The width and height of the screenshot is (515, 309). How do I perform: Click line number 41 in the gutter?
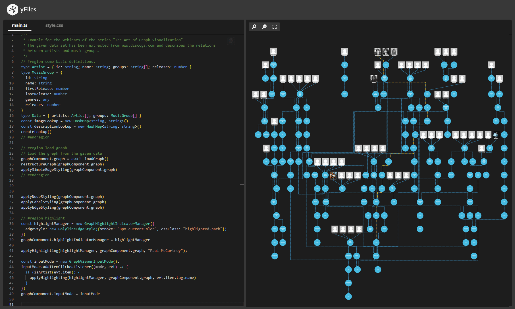(11, 250)
